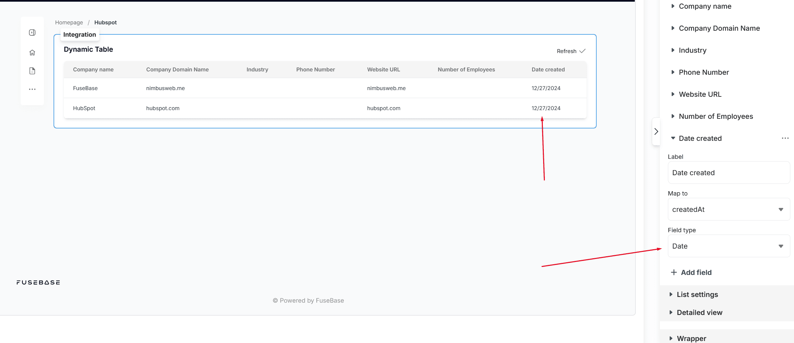Open the home icon in sidebar
Viewport: 794px width, 343px height.
(x=32, y=52)
